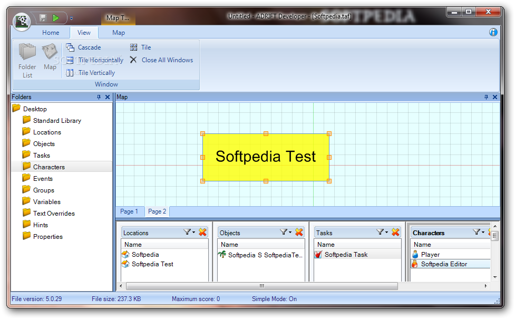The width and height of the screenshot is (515, 319).
Task: Click the Tile windows button
Action: pyautogui.click(x=141, y=47)
